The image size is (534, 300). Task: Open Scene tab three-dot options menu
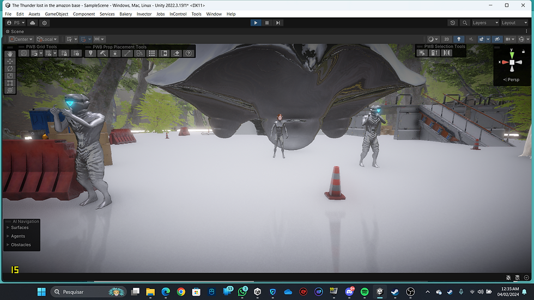click(526, 31)
